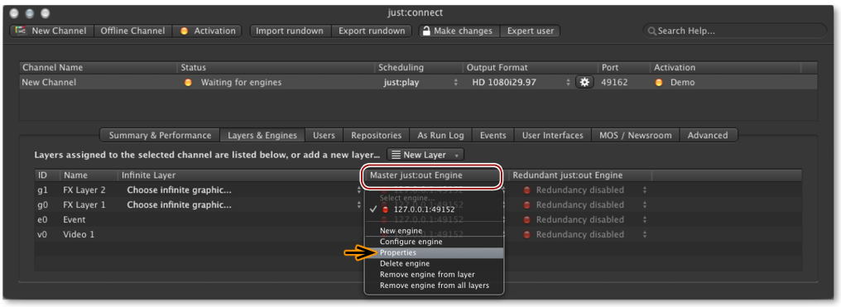Open the Activation toolbar button
The height and width of the screenshot is (307, 841).
(207, 31)
